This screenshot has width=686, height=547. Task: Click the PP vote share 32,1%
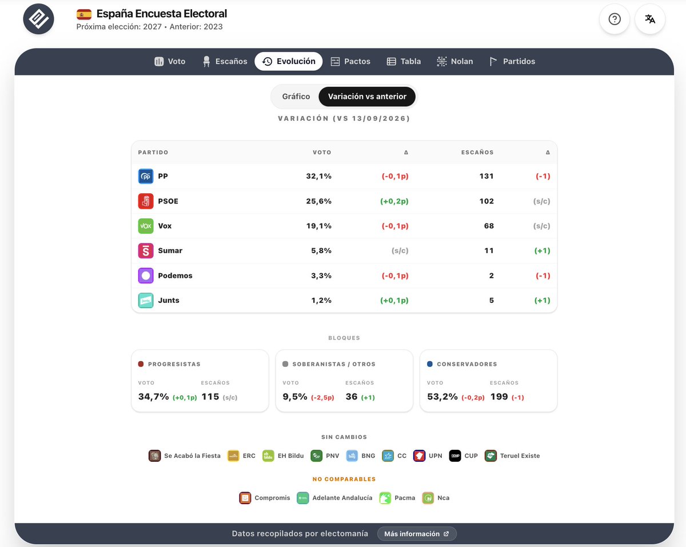point(319,176)
